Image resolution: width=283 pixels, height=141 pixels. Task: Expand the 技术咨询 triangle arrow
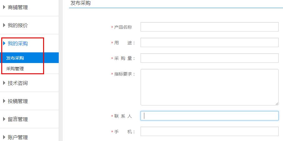[x=4, y=83]
